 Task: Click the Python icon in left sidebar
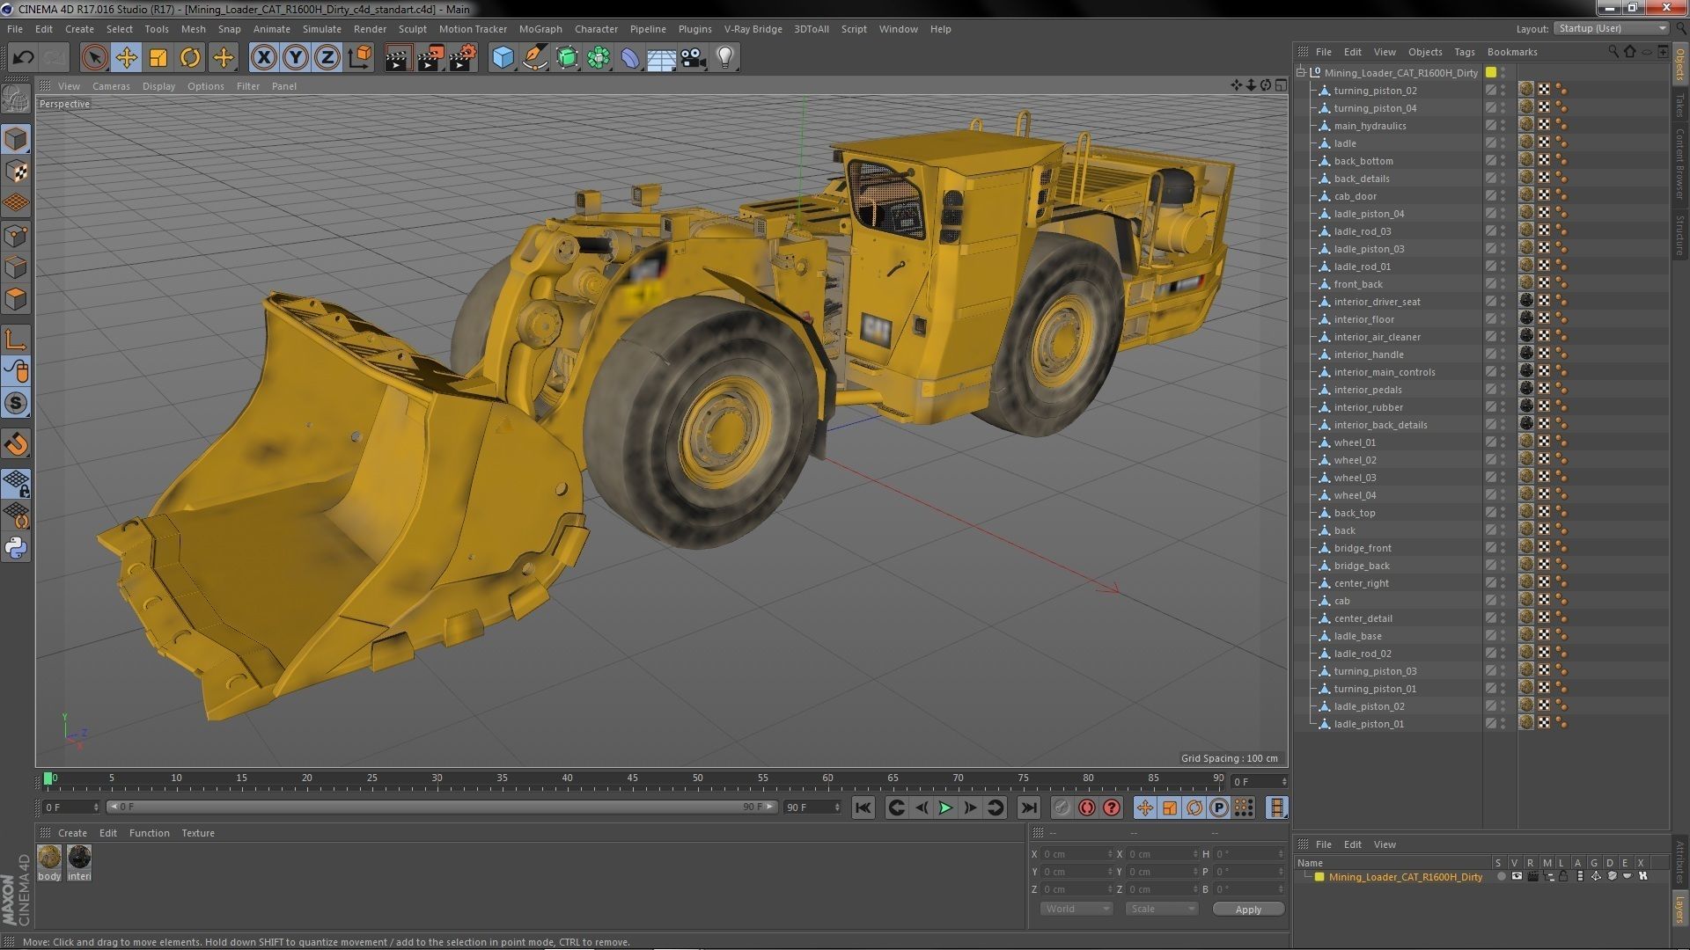(x=16, y=548)
